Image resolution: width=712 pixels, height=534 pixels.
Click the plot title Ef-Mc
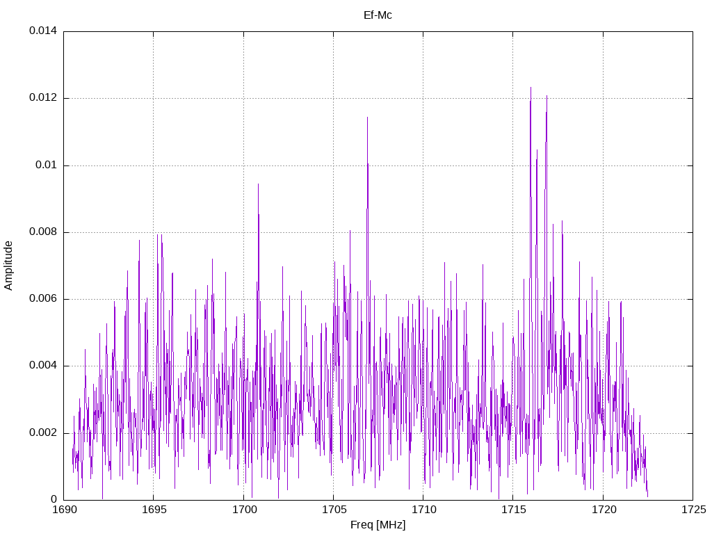(x=378, y=15)
